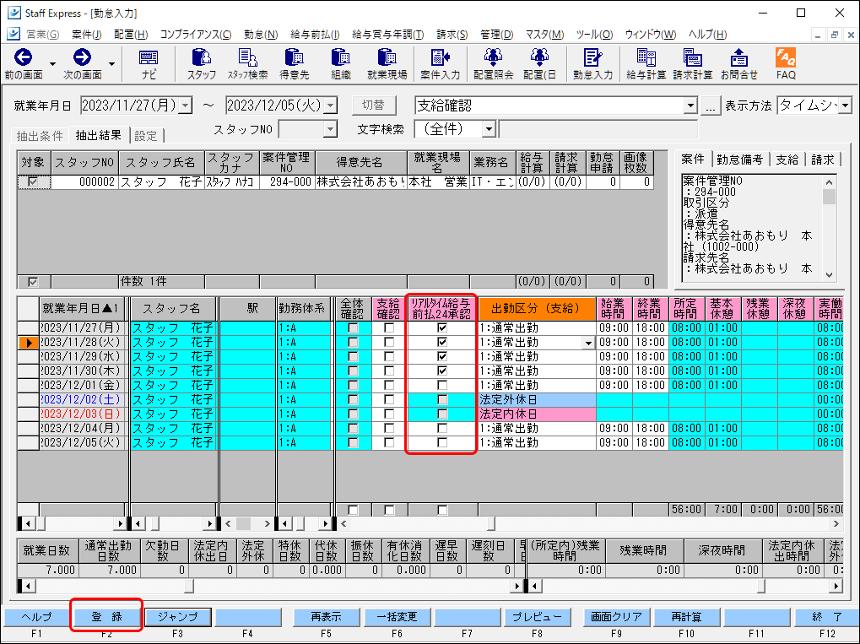860x644 pixels.
Task: Check リアルタイム給与前払 checkbox for 2023/12/01
Action: pos(442,385)
